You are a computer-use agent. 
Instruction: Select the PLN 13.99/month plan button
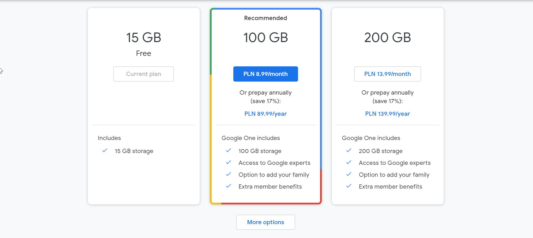388,74
